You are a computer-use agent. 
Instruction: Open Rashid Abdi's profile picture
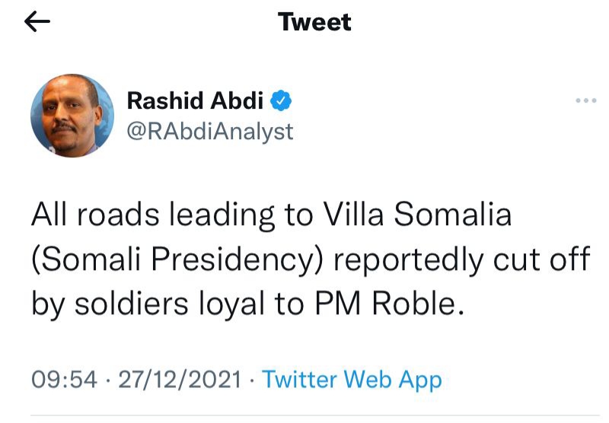[66, 116]
